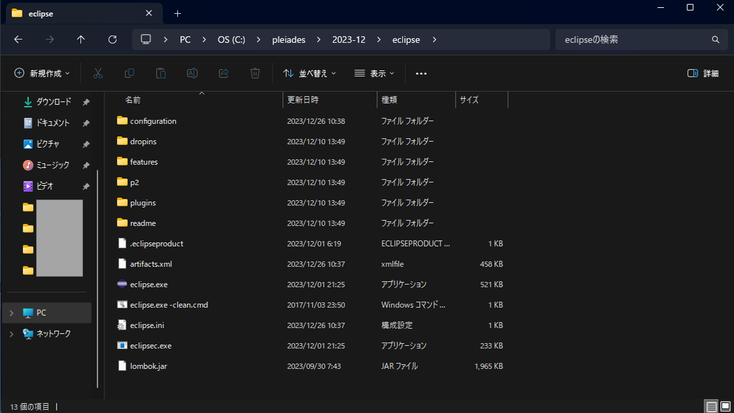Open the 表示 view dropdown
The height and width of the screenshot is (413, 734).
[374, 74]
